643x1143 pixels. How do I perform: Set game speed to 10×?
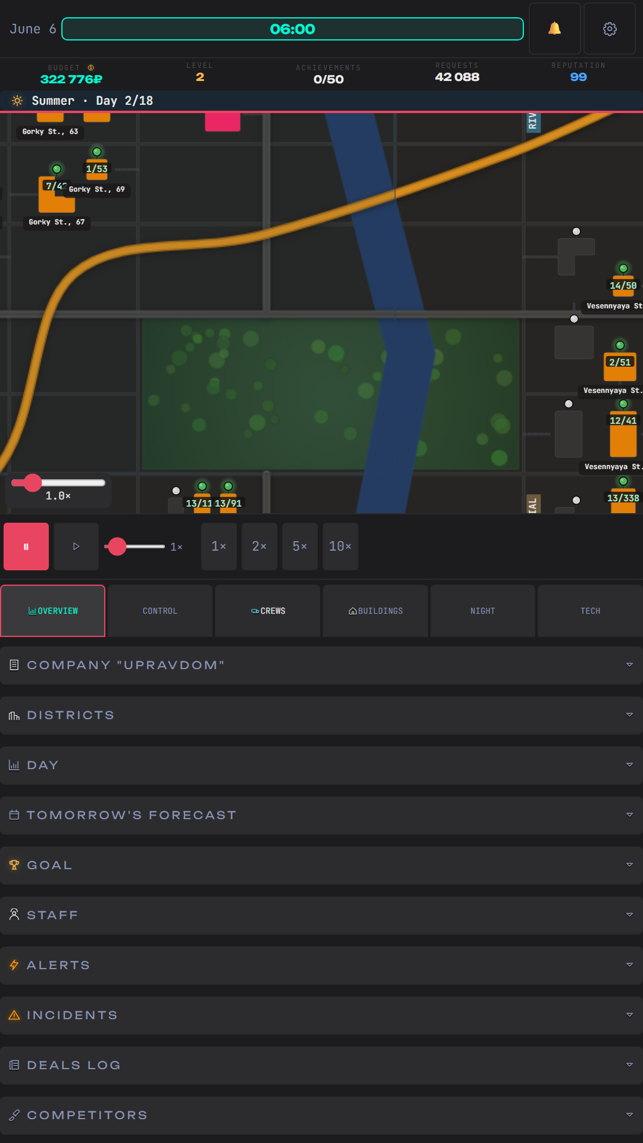[341, 546]
